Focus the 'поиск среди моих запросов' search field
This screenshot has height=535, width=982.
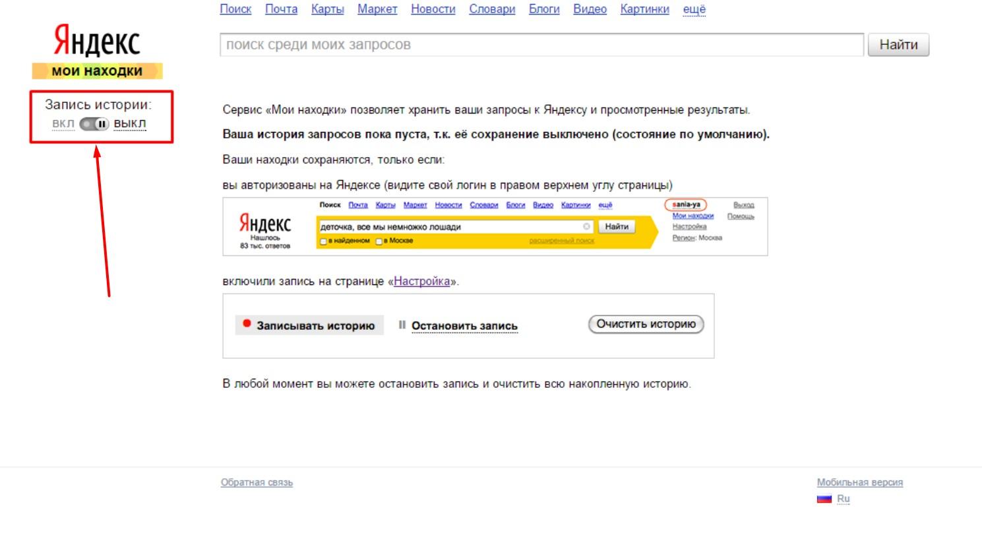(x=541, y=45)
